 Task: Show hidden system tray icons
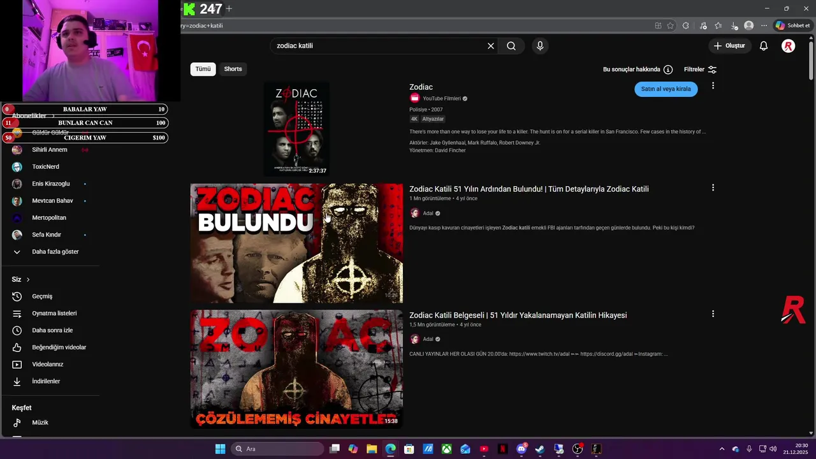[722, 449]
